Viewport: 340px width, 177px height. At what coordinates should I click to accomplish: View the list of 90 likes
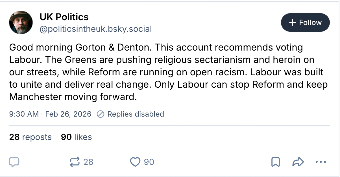click(76, 137)
